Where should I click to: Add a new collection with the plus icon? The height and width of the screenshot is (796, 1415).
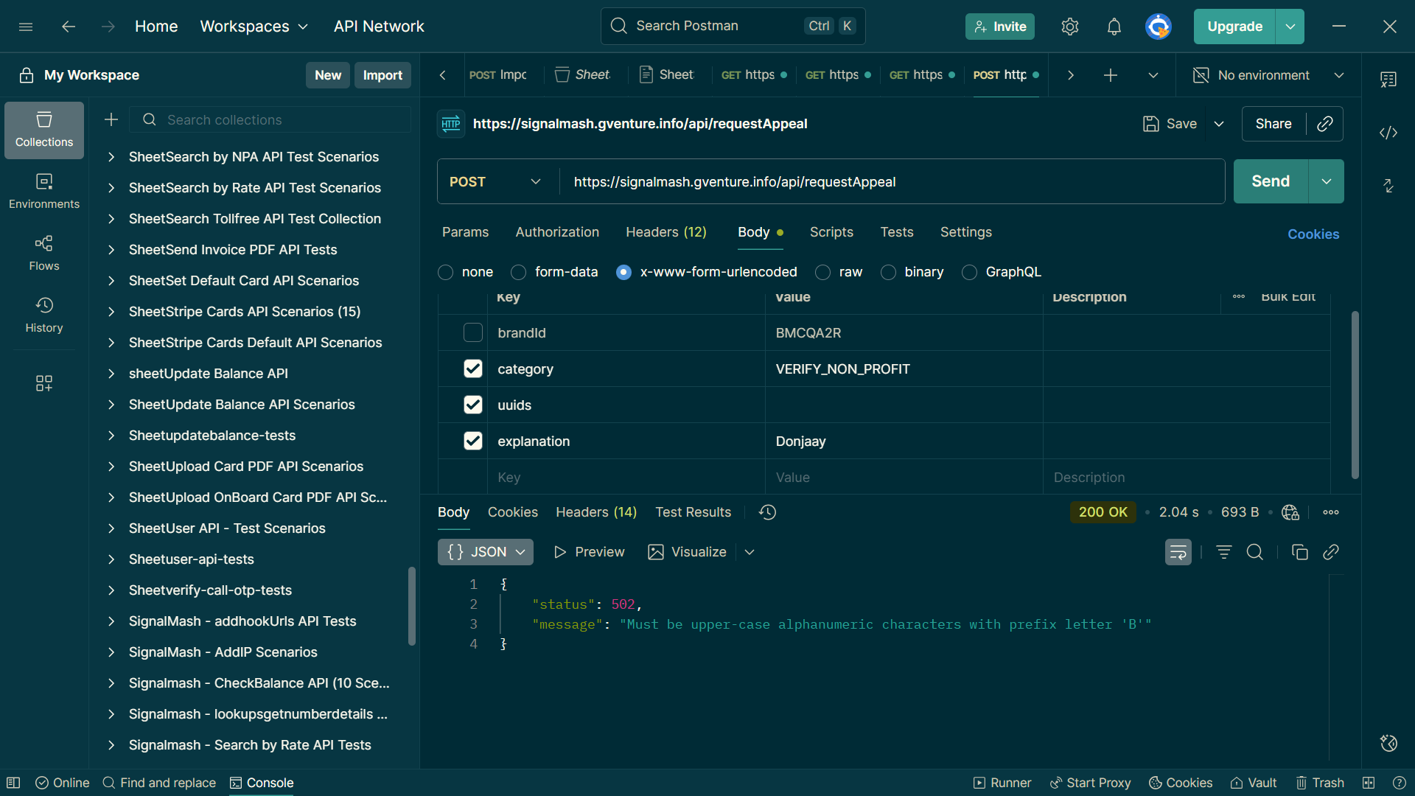pyautogui.click(x=111, y=119)
